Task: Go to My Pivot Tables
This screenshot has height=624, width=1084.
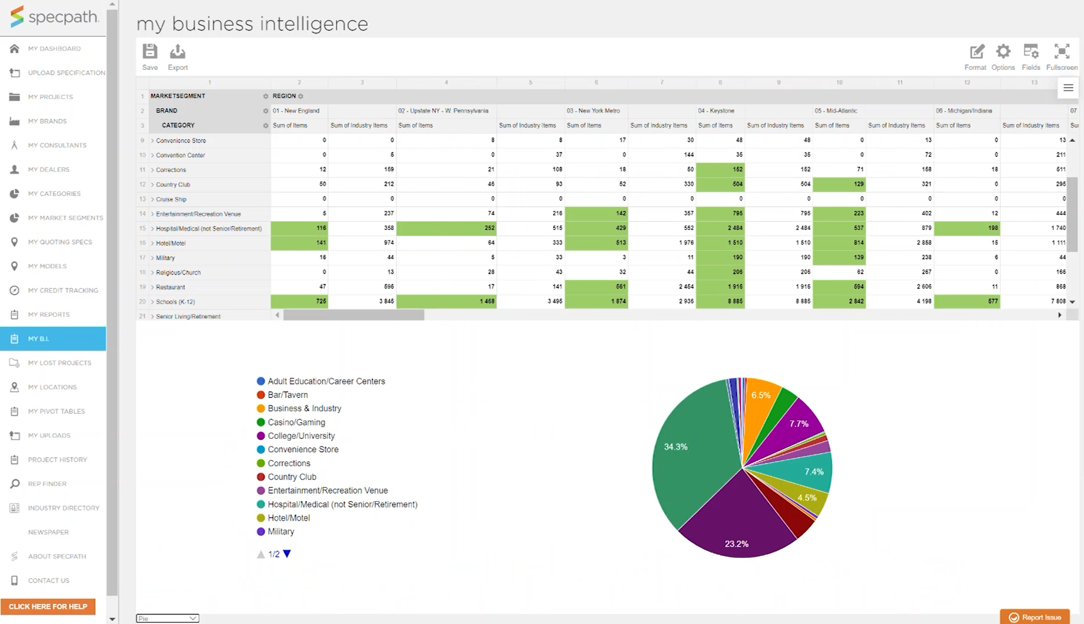Action: [56, 411]
